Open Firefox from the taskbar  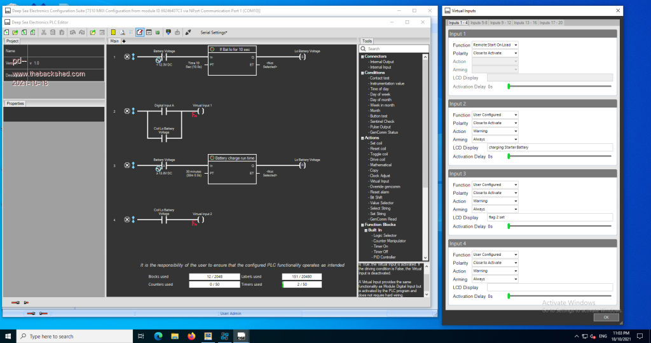click(x=191, y=335)
